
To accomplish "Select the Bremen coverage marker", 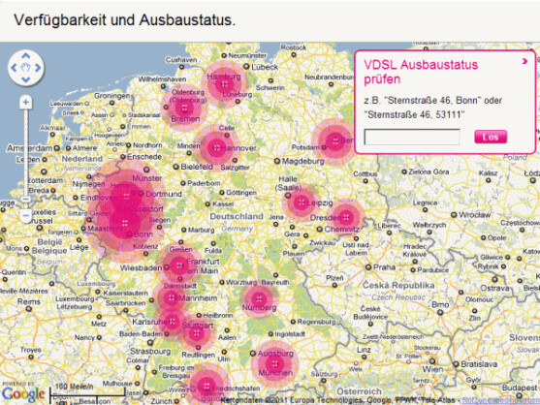I will tap(184, 109).
